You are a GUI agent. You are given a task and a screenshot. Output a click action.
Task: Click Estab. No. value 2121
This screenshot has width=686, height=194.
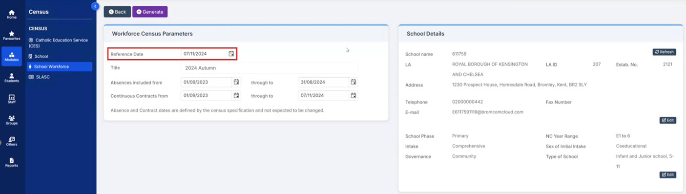[667, 64]
